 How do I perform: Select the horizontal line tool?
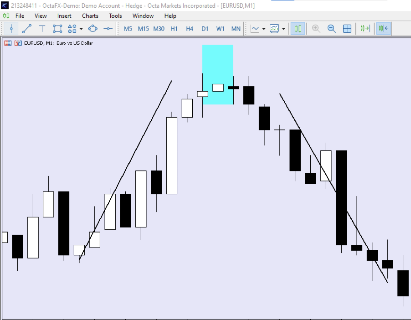click(108, 29)
